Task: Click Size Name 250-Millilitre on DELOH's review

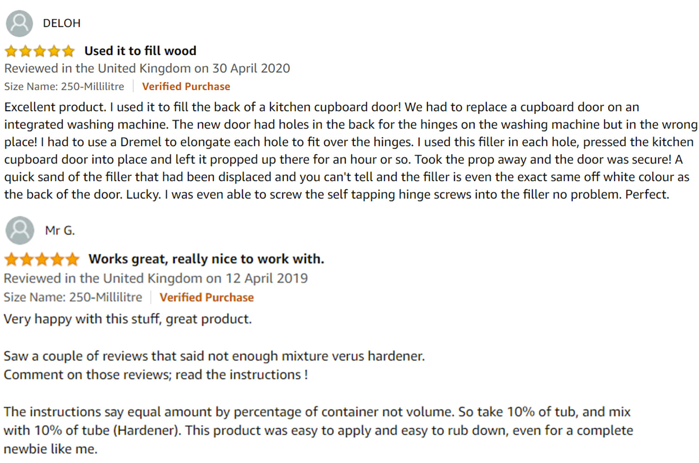Action: (x=64, y=87)
